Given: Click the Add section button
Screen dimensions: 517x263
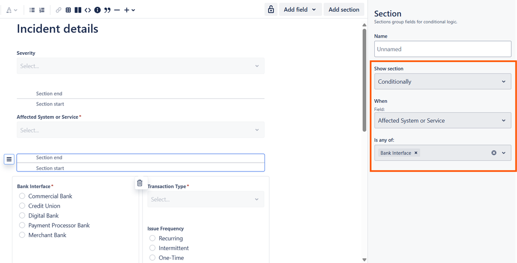Looking at the screenshot, I should 344,9.
